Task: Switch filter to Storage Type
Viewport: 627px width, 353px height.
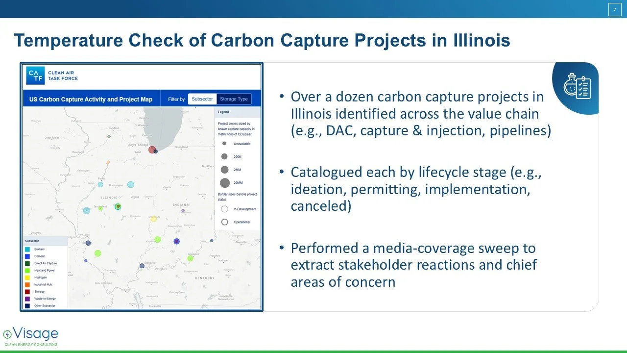Action: [234, 99]
